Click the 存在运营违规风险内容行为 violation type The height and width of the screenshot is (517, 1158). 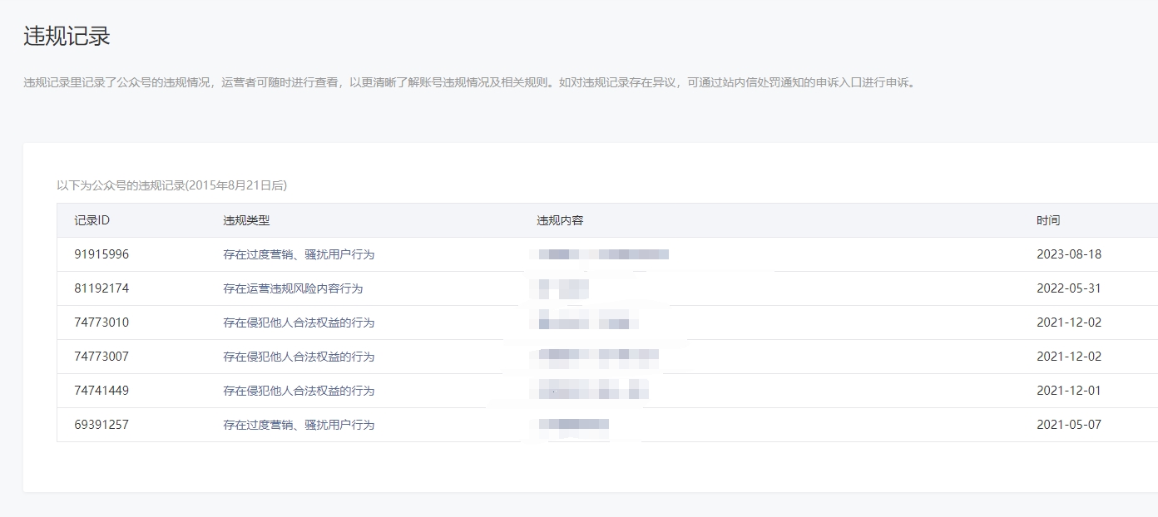pyautogui.click(x=293, y=288)
